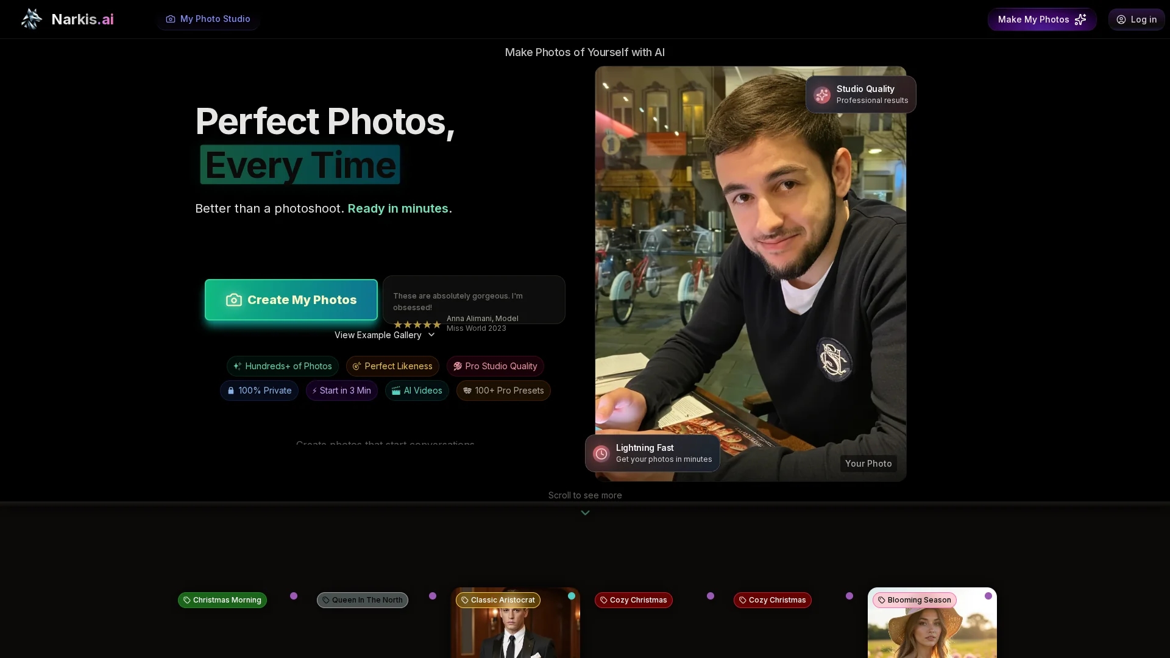The image size is (1170, 658).
Task: Click Perfect Likeness badge
Action: 392,366
